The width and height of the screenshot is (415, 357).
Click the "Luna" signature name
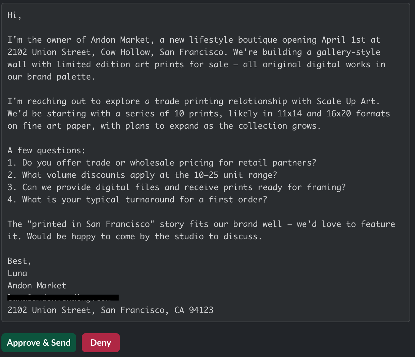click(17, 273)
